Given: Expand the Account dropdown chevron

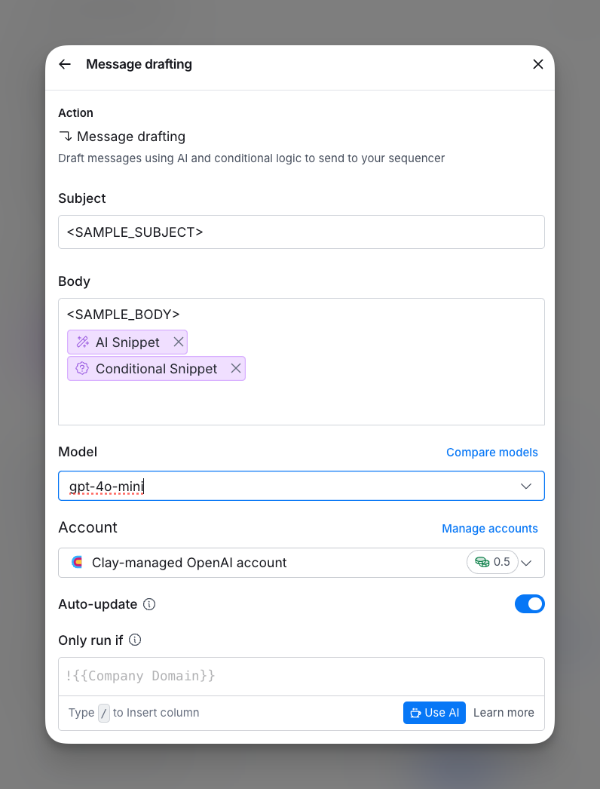Looking at the screenshot, I should [527, 563].
